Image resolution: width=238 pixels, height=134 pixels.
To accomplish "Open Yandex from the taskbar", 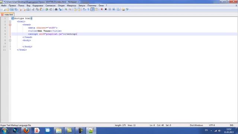I will pyautogui.click(x=36, y=131).
